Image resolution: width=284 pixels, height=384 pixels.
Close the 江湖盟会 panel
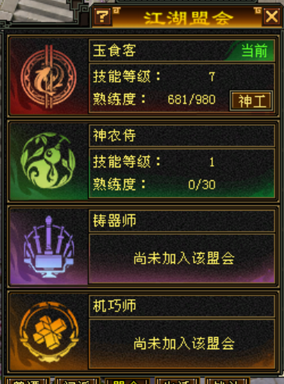272,17
